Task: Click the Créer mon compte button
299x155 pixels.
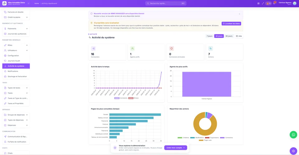Action: [176, 148]
